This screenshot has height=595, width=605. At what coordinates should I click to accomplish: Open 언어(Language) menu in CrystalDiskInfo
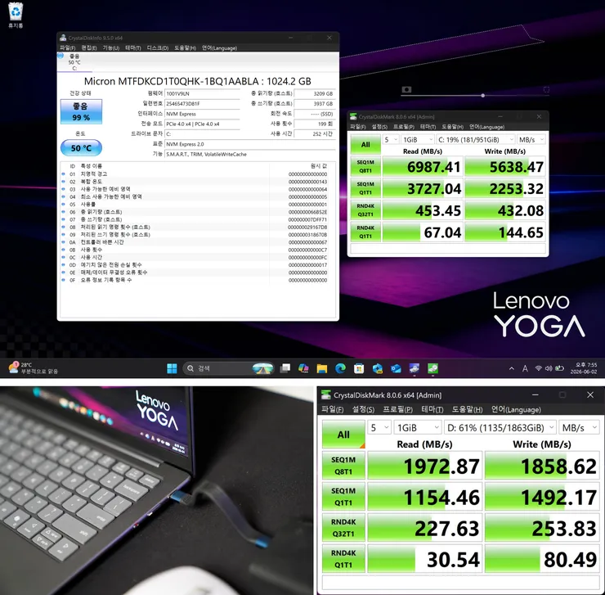point(219,48)
